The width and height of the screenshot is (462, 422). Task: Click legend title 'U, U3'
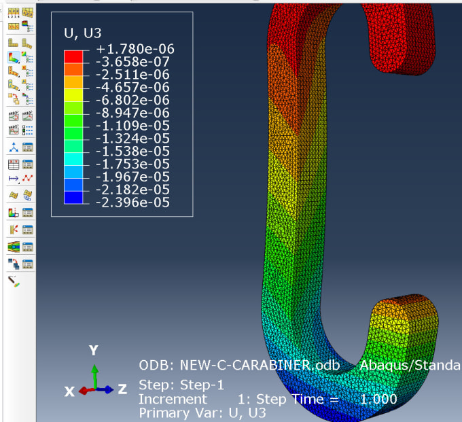(82, 33)
